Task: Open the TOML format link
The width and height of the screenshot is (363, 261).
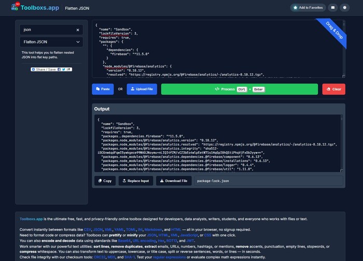Action: tap(131, 229)
